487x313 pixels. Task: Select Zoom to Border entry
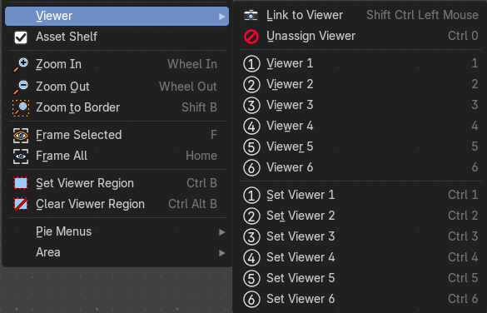[x=117, y=107]
